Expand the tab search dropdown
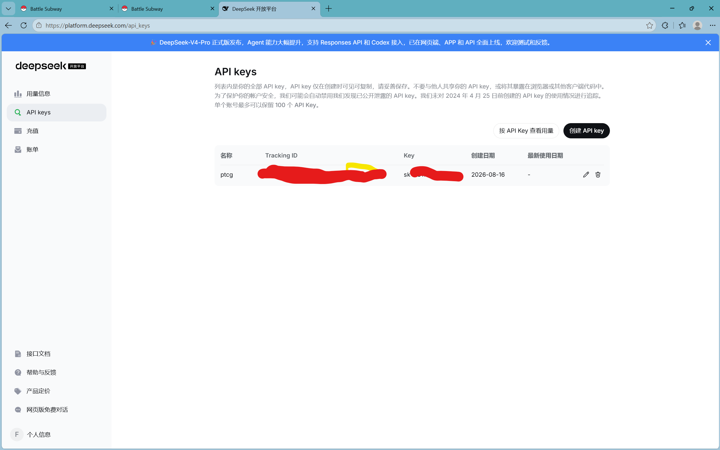This screenshot has height=450, width=720. [8, 9]
